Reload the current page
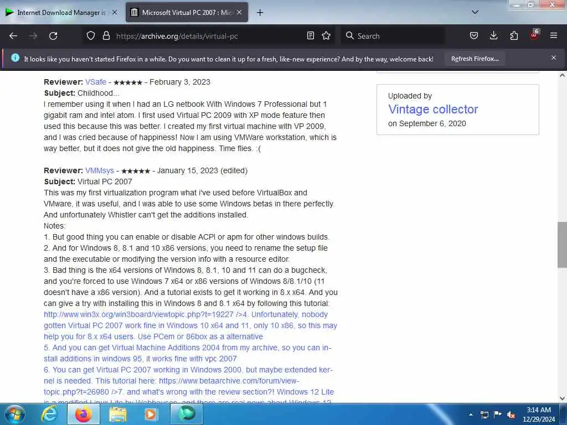 click(x=53, y=36)
